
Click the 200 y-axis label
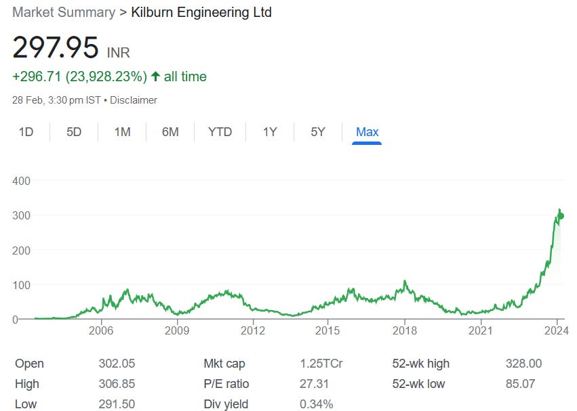click(21, 251)
